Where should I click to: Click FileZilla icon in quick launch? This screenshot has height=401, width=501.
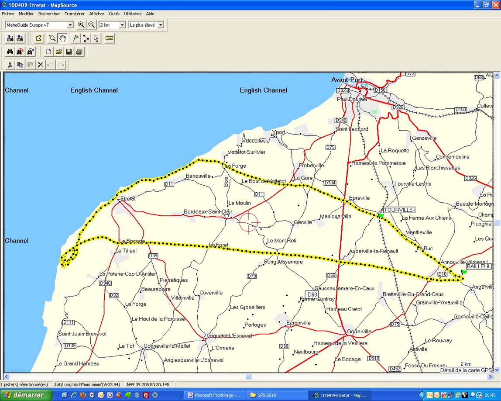pyautogui.click(x=146, y=395)
